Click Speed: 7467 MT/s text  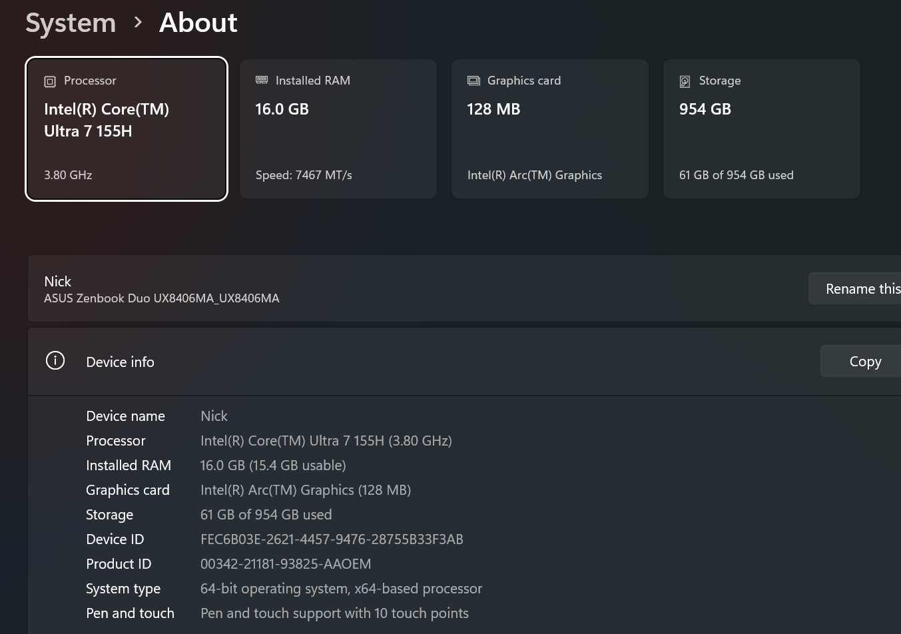click(304, 175)
